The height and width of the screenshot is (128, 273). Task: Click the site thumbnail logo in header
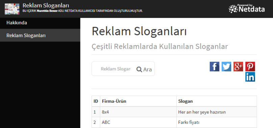click(12, 9)
